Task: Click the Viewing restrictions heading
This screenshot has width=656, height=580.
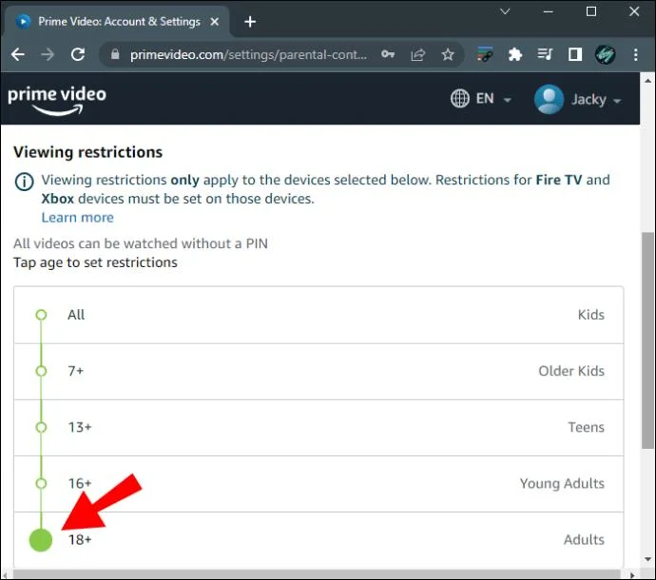Action: tap(87, 152)
